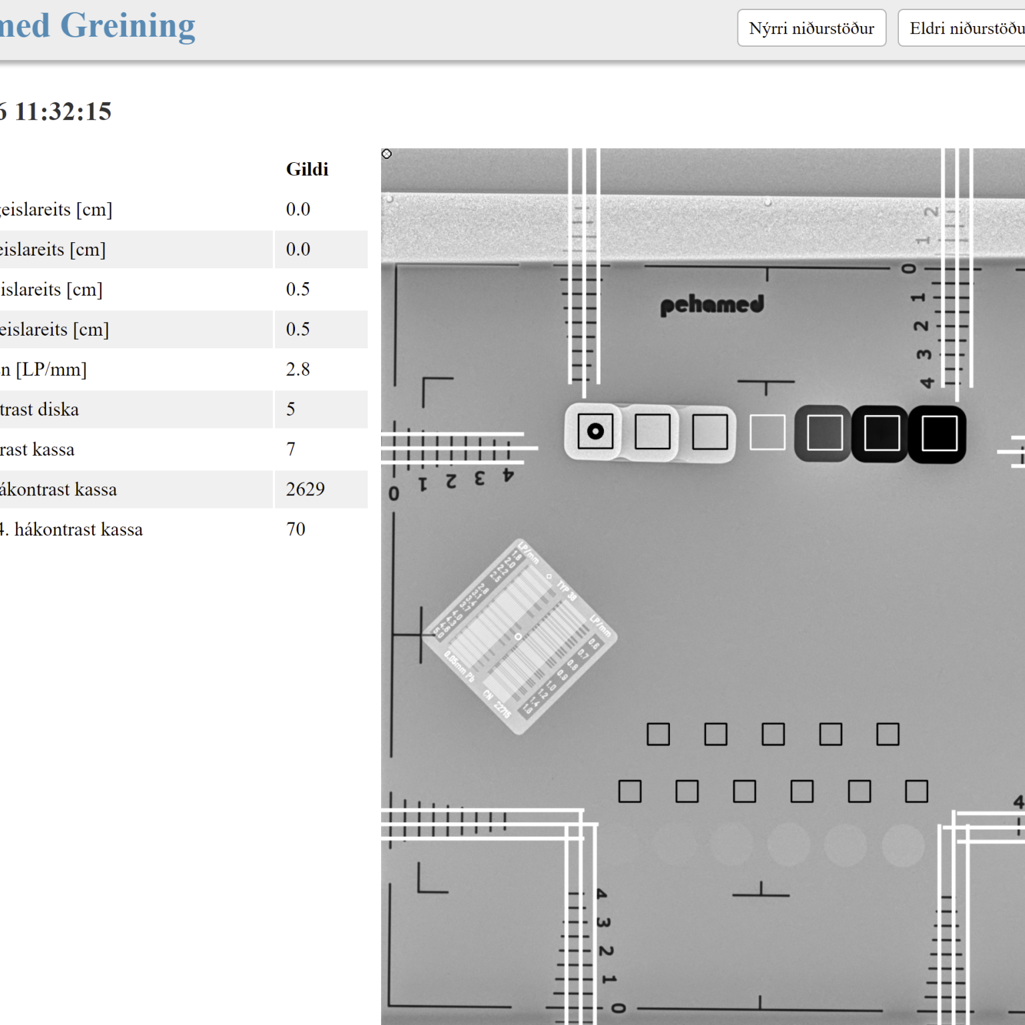The height and width of the screenshot is (1025, 1025).
Task: Select the black rightmost contrast step square
Action: click(x=939, y=433)
